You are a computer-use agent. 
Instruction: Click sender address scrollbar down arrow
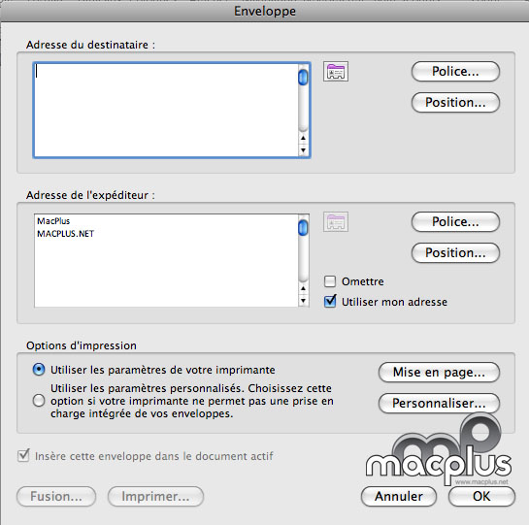pos(303,301)
